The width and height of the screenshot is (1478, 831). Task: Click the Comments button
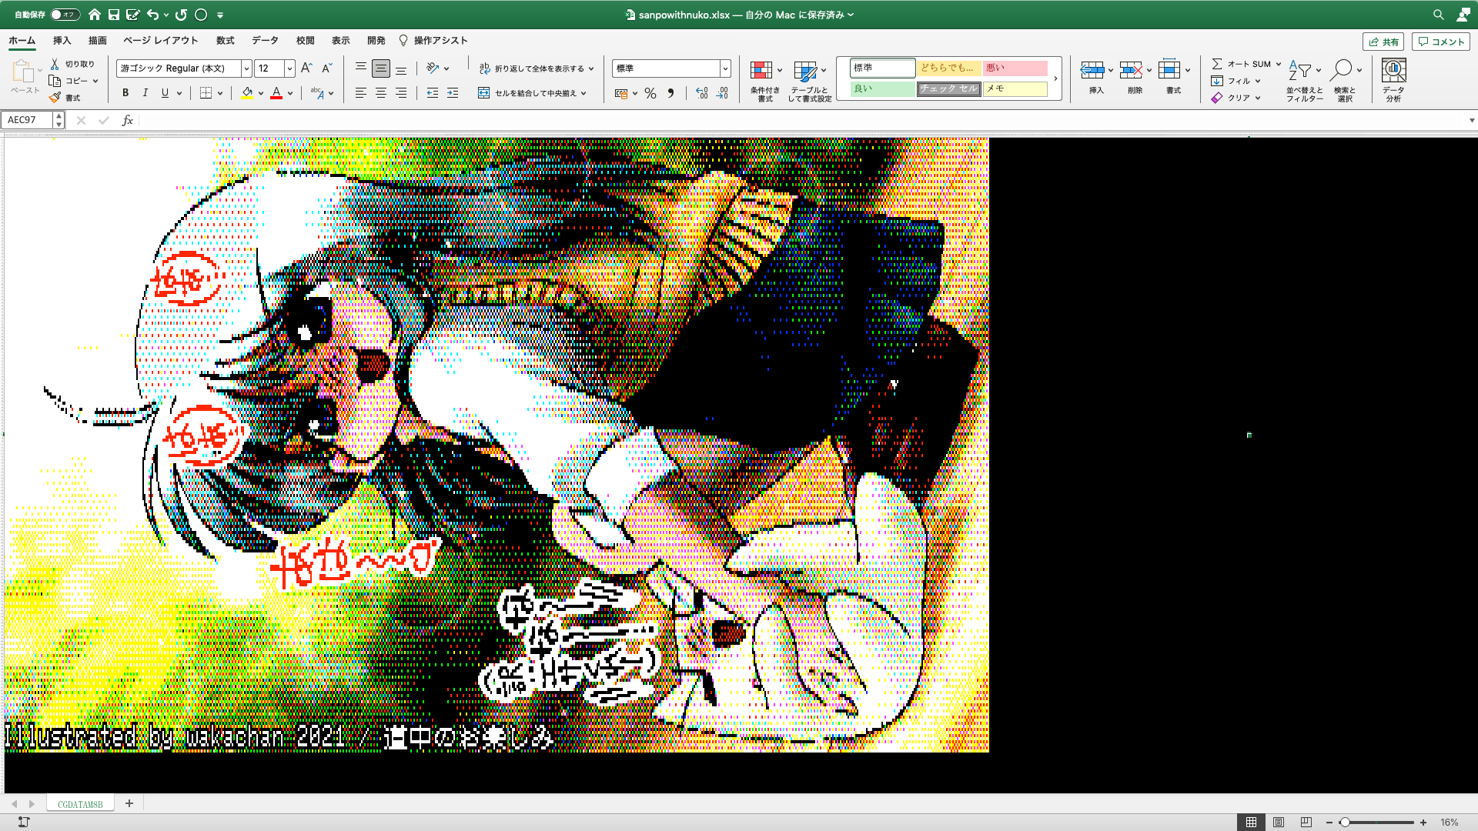(x=1441, y=42)
